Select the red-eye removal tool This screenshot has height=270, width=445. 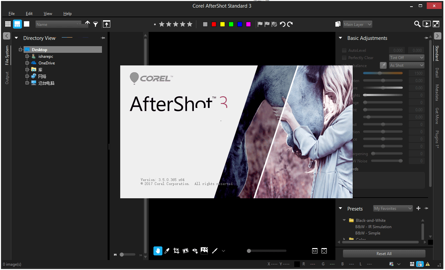195,251
